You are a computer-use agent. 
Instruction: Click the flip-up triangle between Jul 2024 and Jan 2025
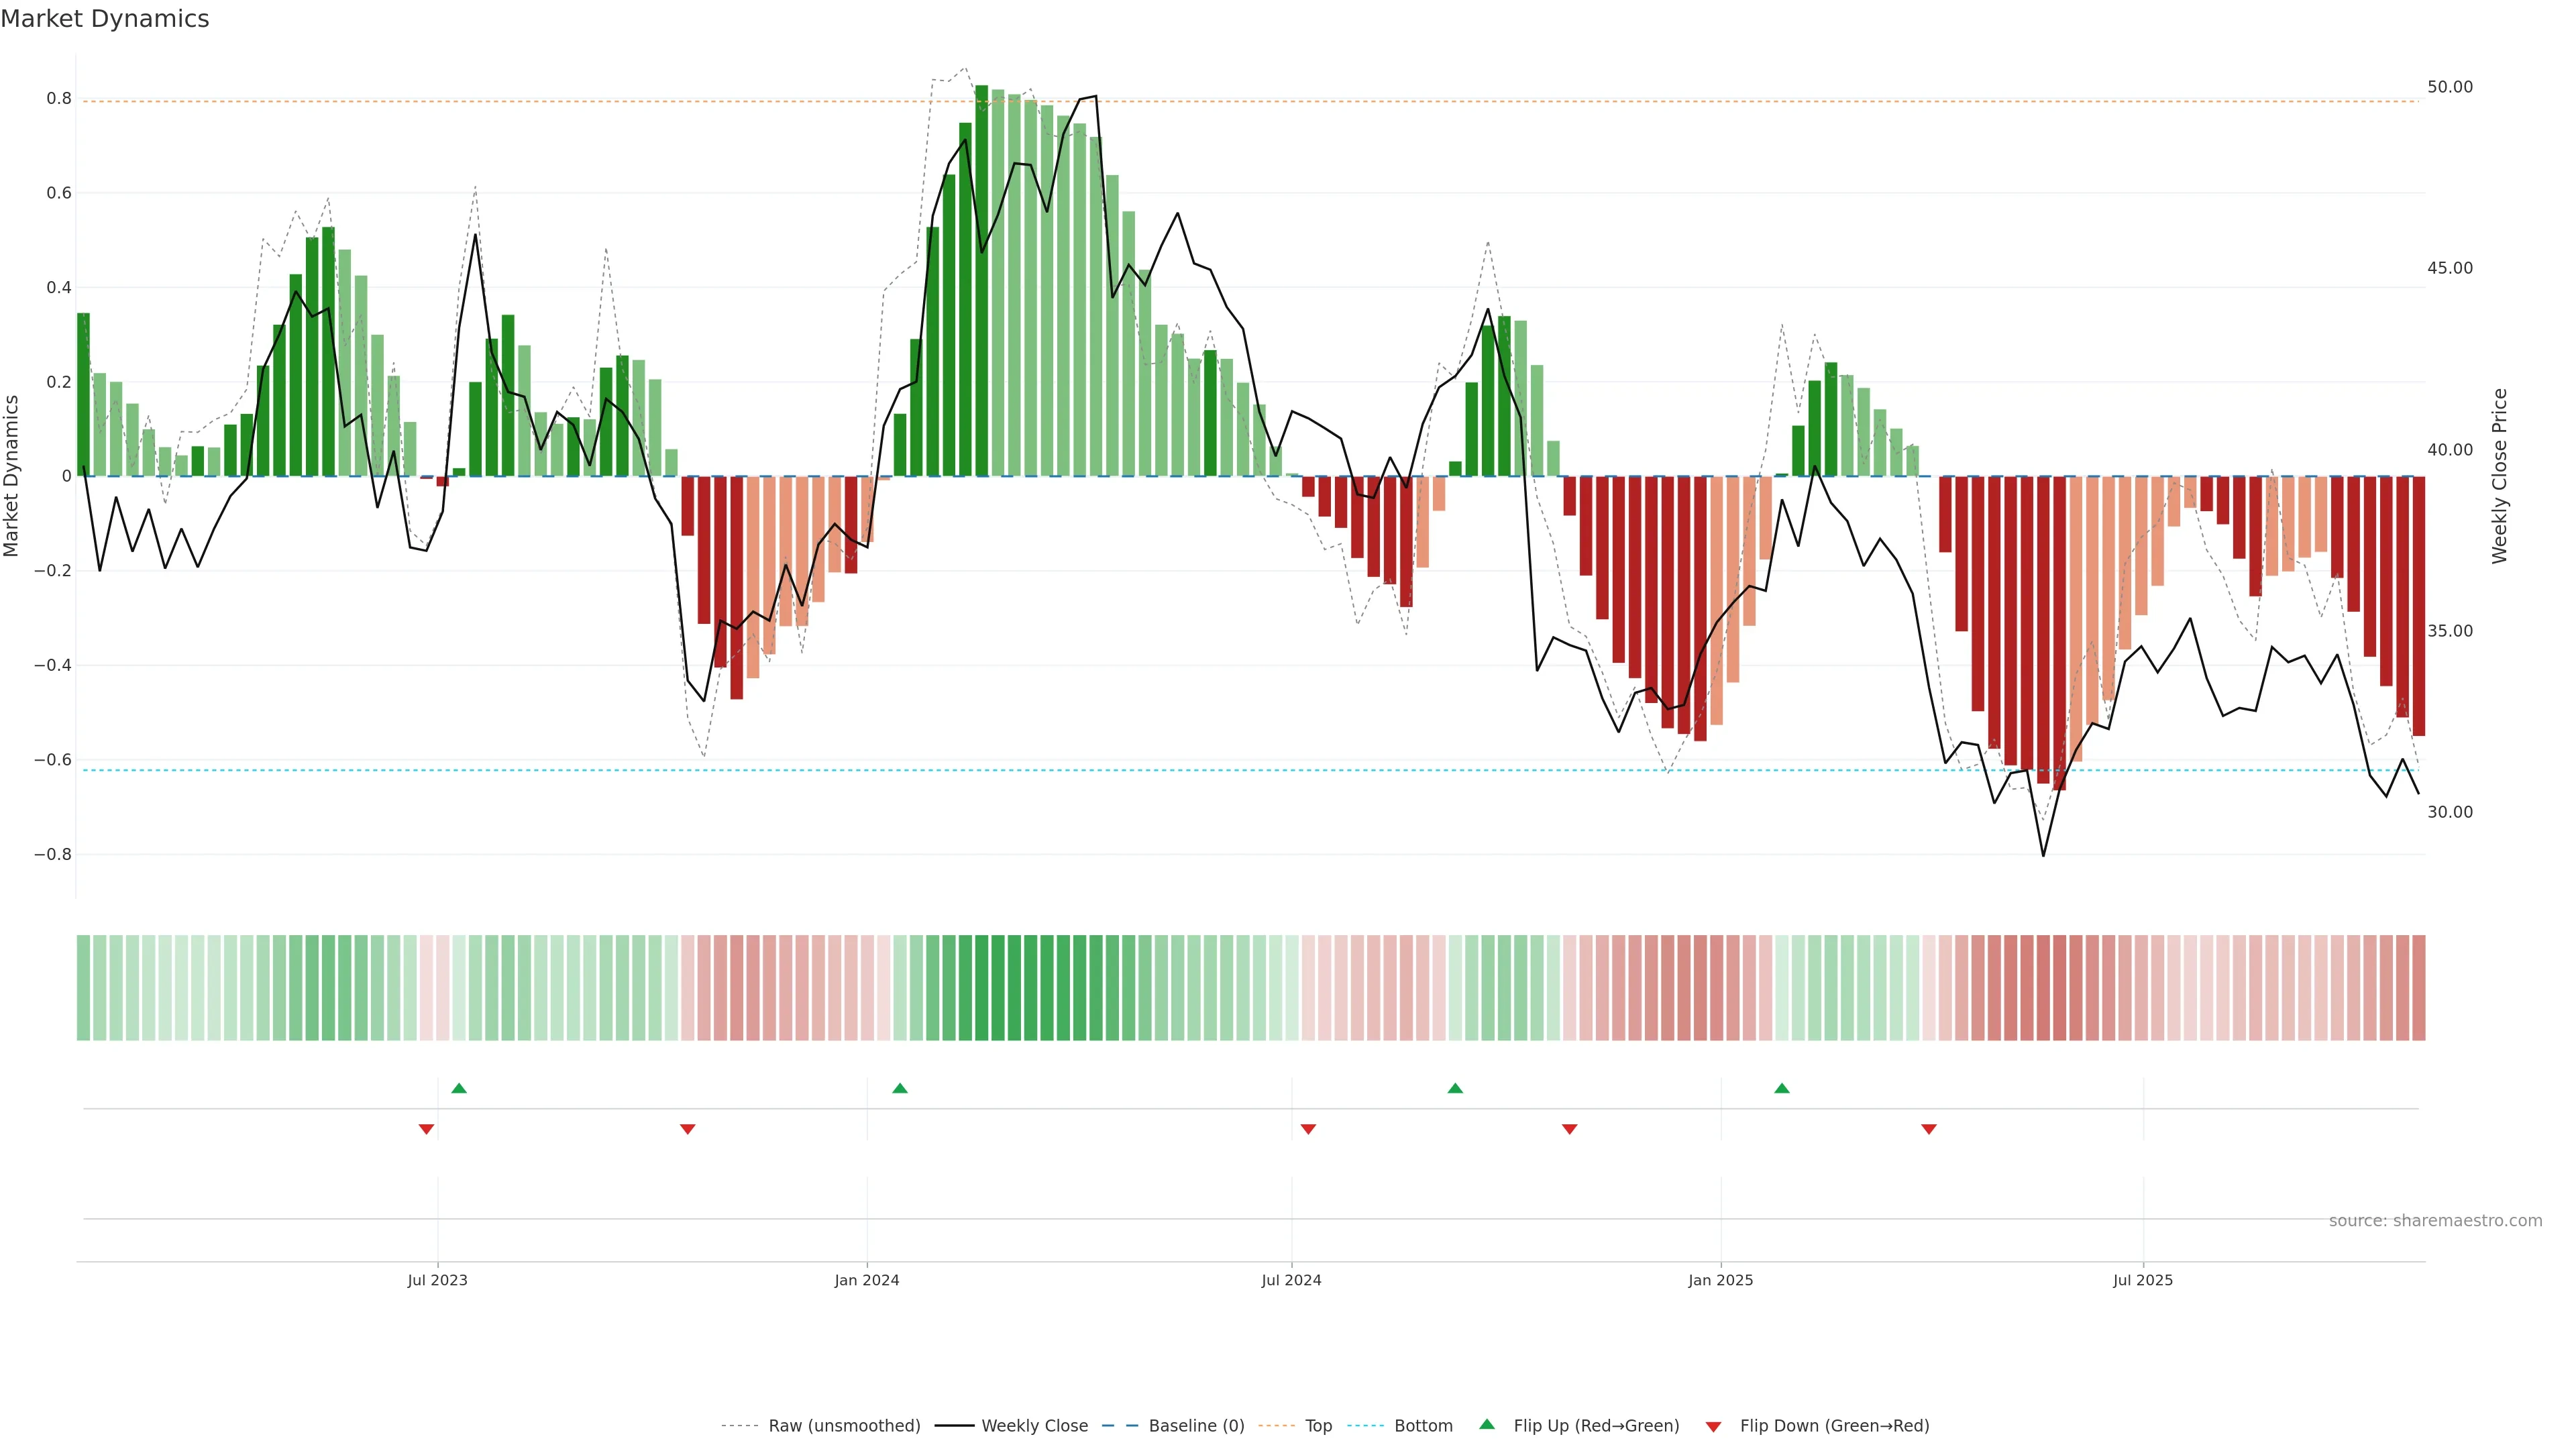point(1455,1088)
